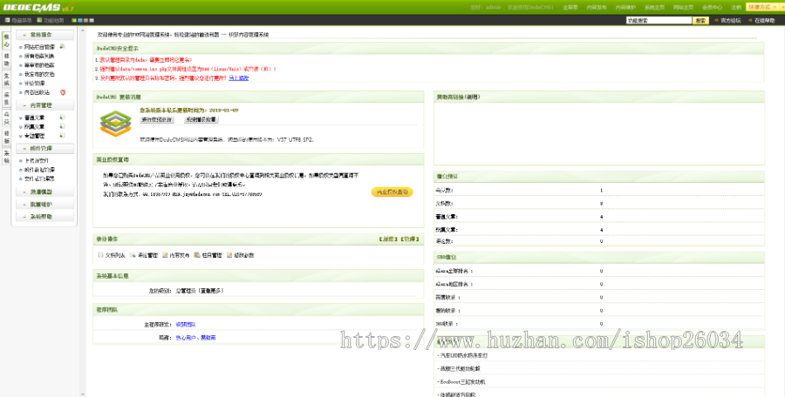Open the 专题管理 sidebar link
This screenshot has height=397, width=785.
point(35,136)
